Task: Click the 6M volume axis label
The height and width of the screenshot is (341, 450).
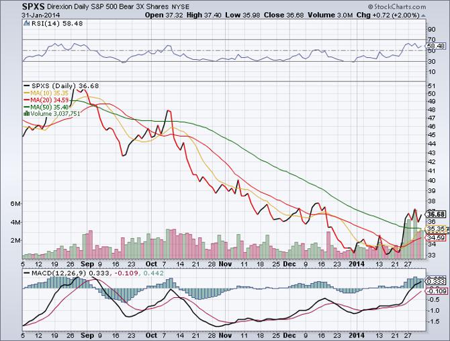Action: point(15,203)
